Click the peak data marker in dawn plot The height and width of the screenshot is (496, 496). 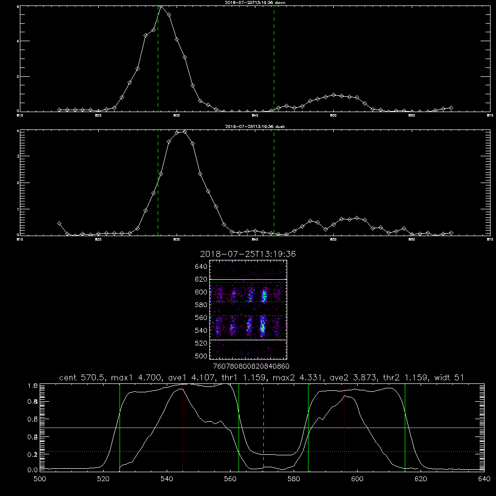tap(161, 6)
